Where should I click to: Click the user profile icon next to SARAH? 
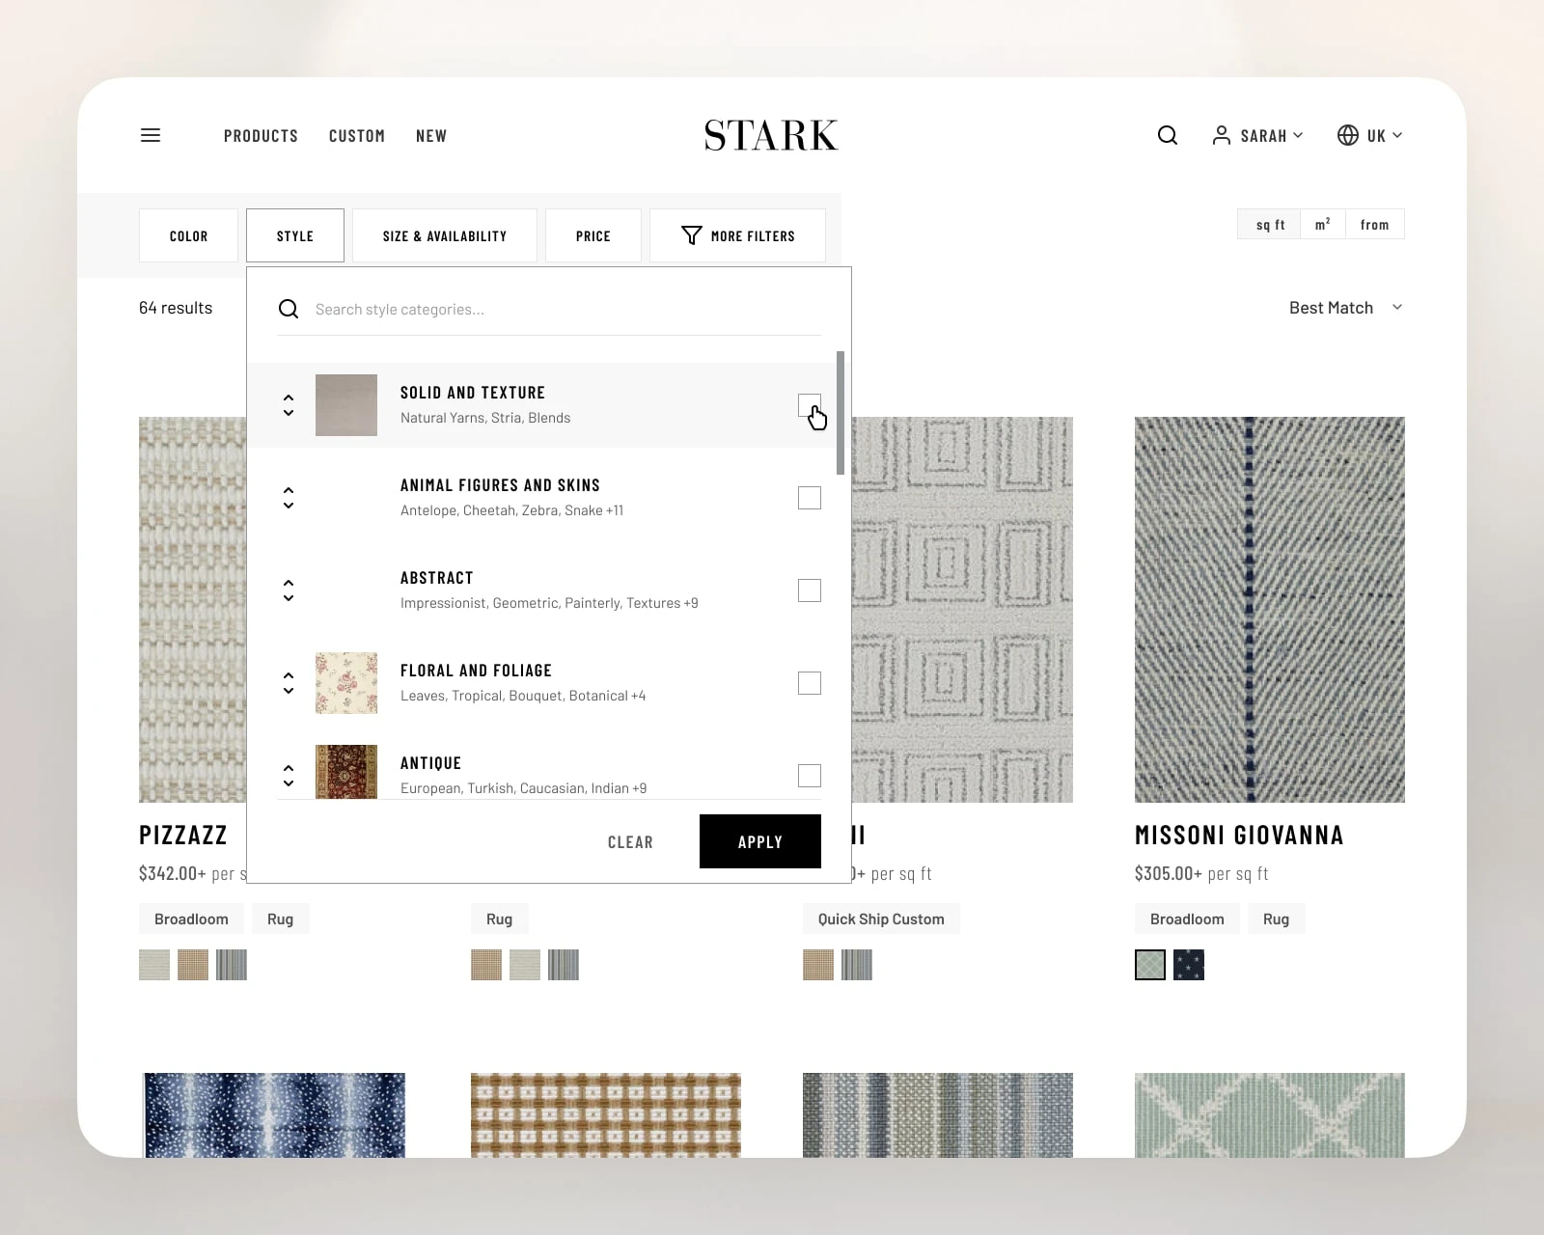(x=1222, y=135)
